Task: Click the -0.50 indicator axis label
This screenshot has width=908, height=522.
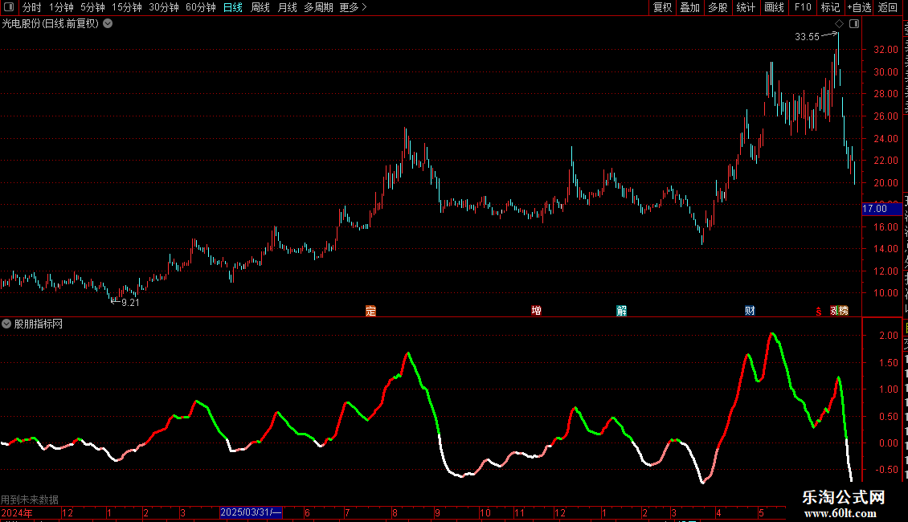Action: click(x=886, y=470)
